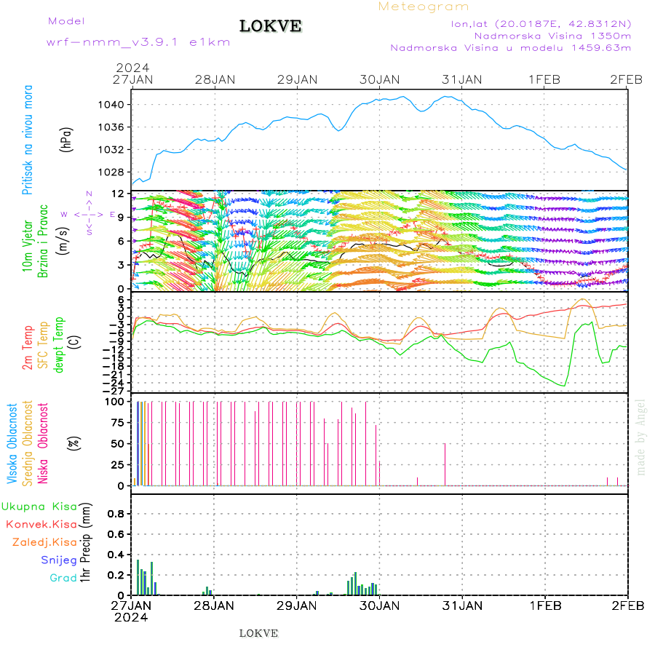The image size is (655, 655).
Task: Click "Nadmorska Visina u modelu 1459.63m"
Action: point(510,48)
